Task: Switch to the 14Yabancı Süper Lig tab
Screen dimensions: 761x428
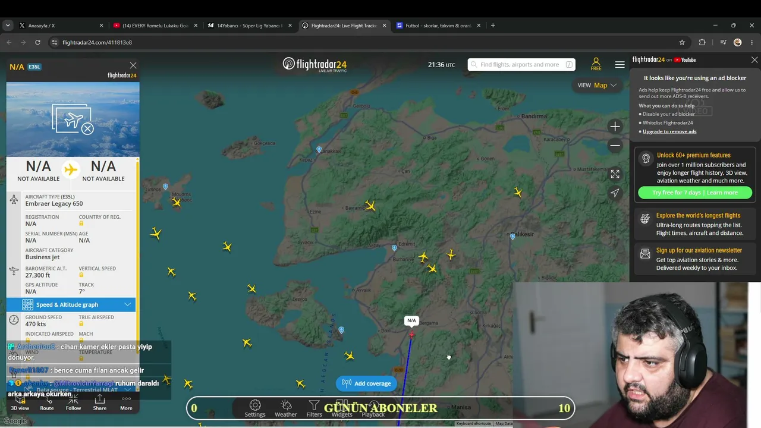Action: (x=250, y=26)
